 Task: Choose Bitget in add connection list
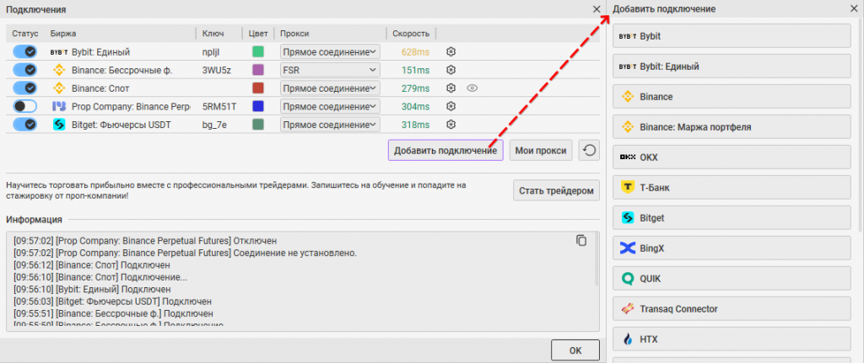(x=732, y=218)
